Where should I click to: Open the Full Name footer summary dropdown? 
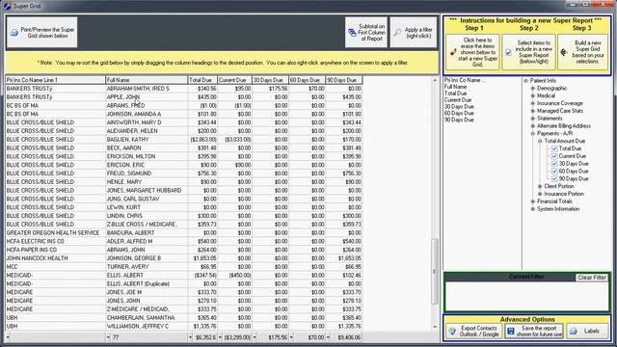point(108,337)
